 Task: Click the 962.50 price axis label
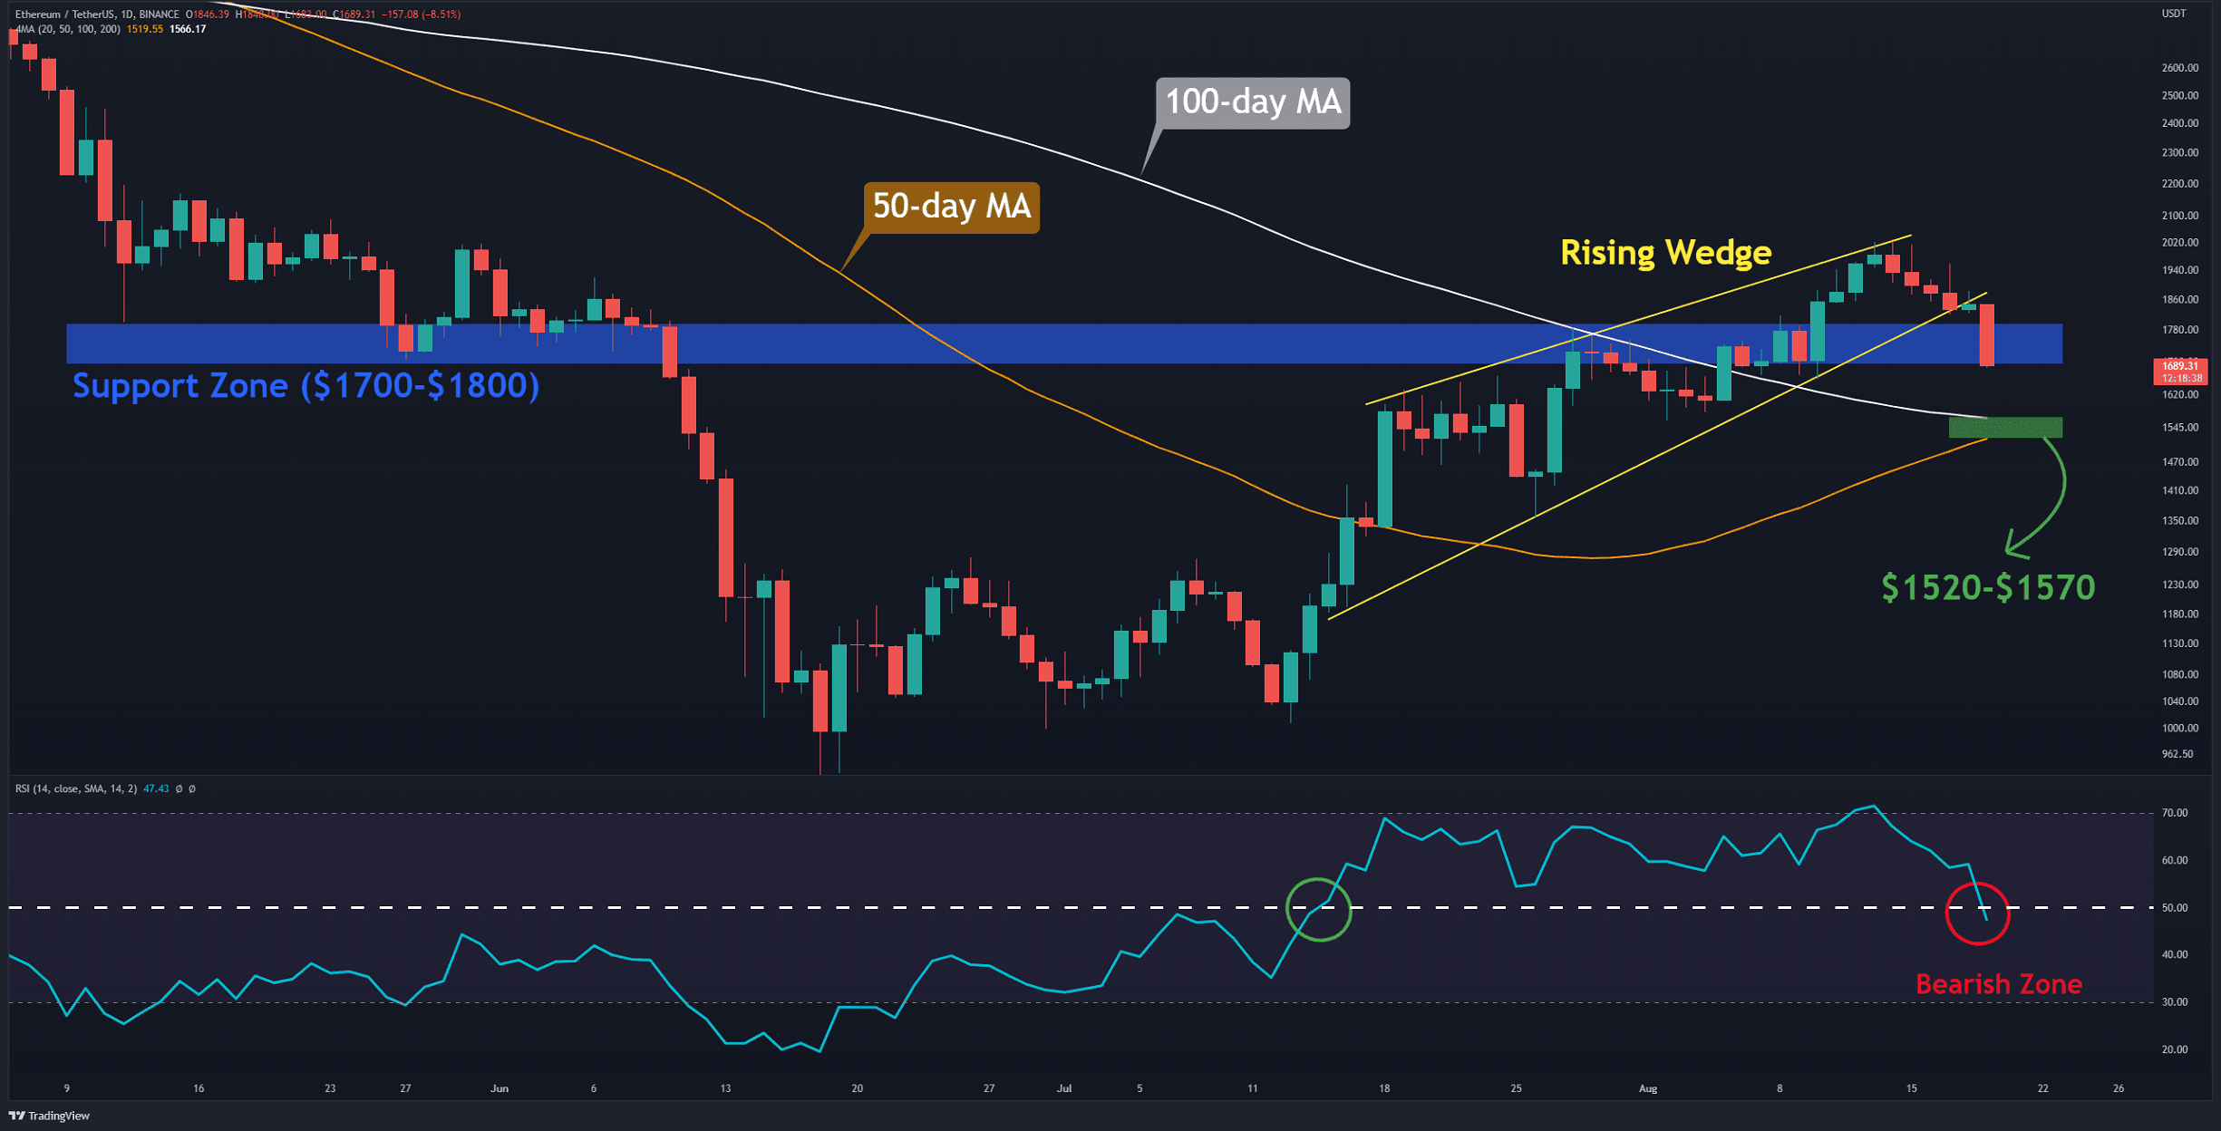coord(2179,754)
